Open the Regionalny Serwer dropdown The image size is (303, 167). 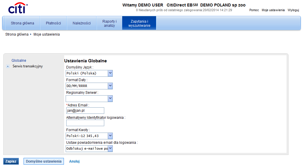tap(89, 98)
